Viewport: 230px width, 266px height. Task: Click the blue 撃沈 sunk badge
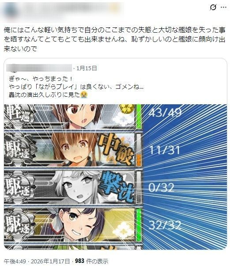tap(117, 186)
